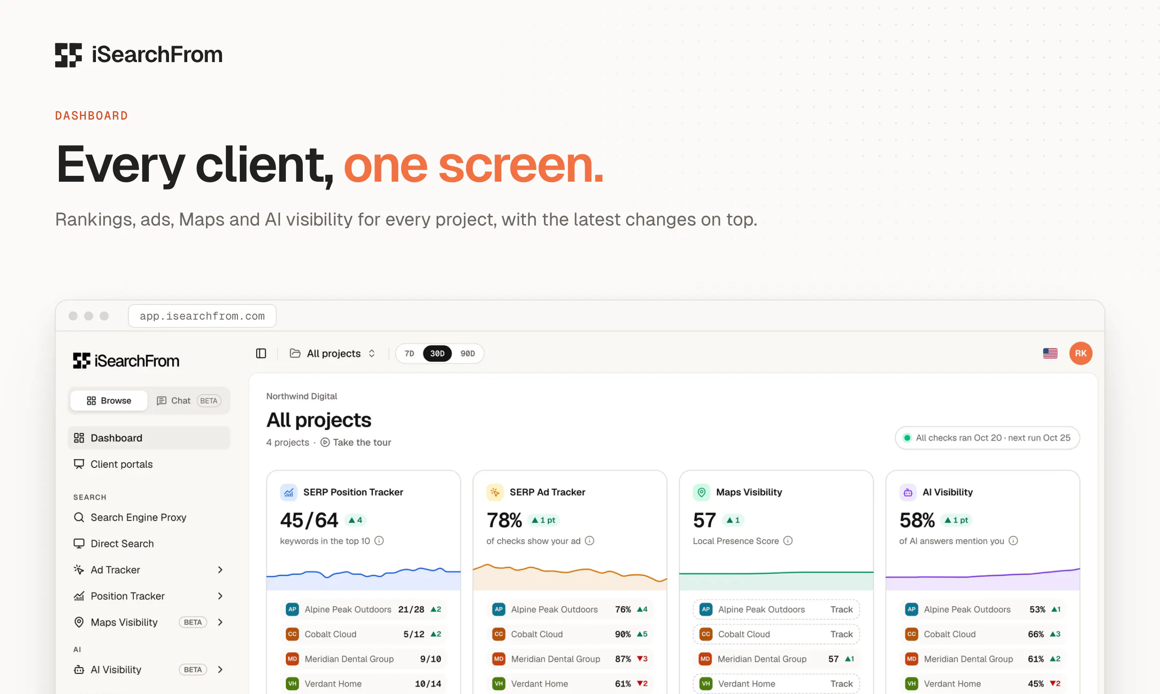This screenshot has width=1160, height=694.
Task: Open Search Engine Proxy
Action: pyautogui.click(x=149, y=518)
